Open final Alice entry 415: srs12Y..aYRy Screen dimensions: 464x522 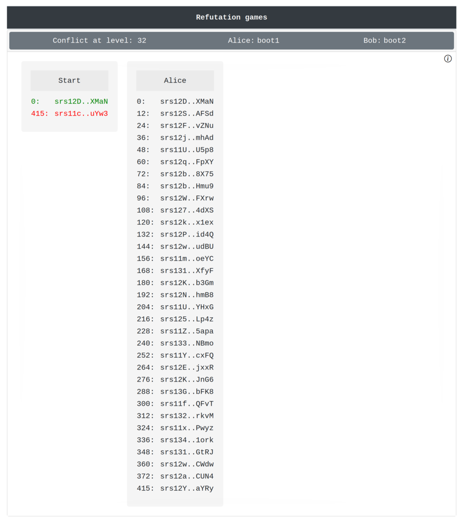175,489
